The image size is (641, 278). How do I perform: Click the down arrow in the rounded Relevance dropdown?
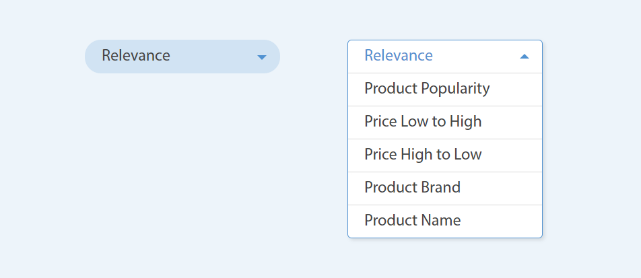pos(262,57)
